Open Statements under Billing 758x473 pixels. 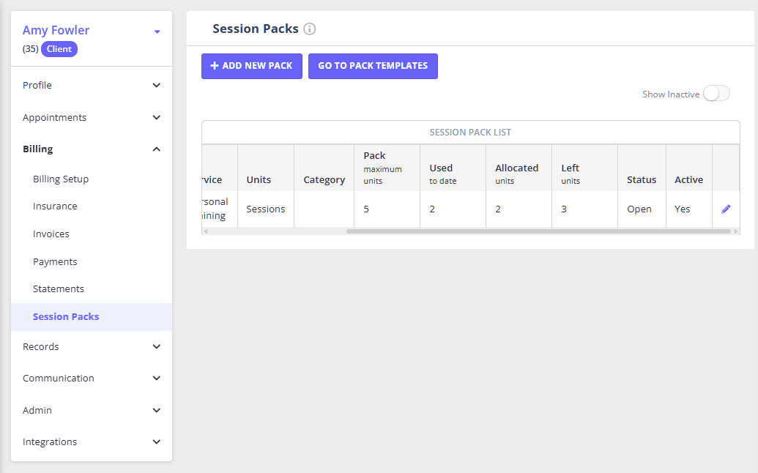(59, 289)
